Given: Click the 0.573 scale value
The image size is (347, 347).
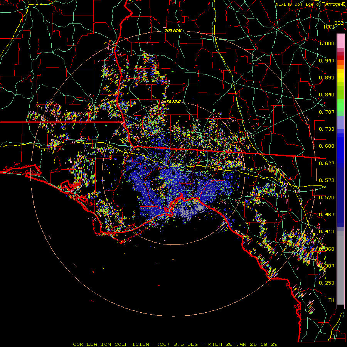Looking at the screenshot, I should (327, 180).
